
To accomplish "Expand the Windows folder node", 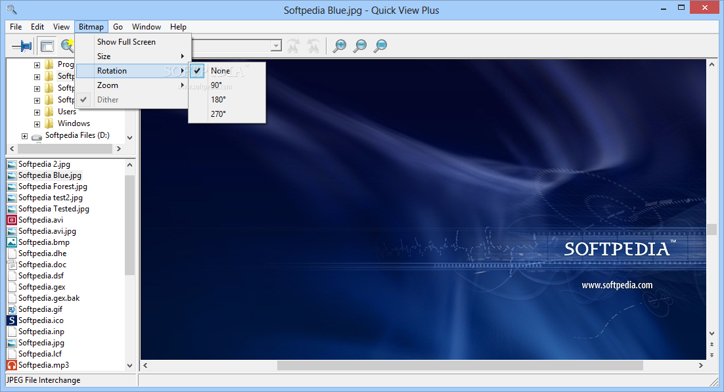I will click(37, 124).
